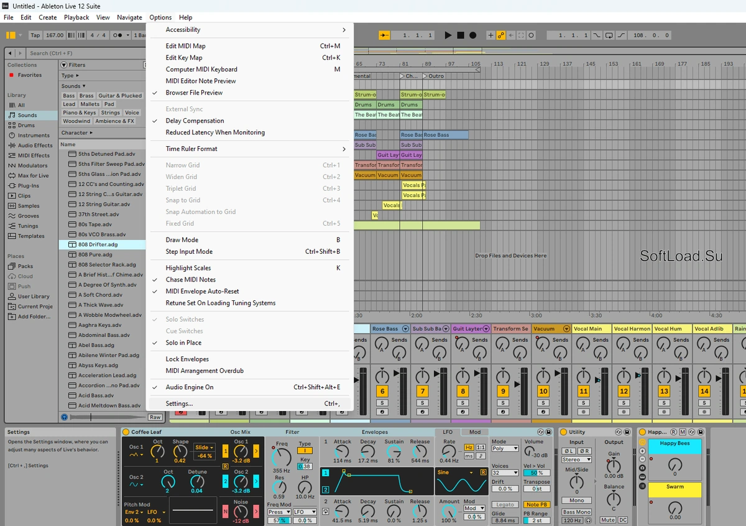Image resolution: width=746 pixels, height=526 pixels.
Task: Adjust the filter Freq knob
Action: coord(281,458)
